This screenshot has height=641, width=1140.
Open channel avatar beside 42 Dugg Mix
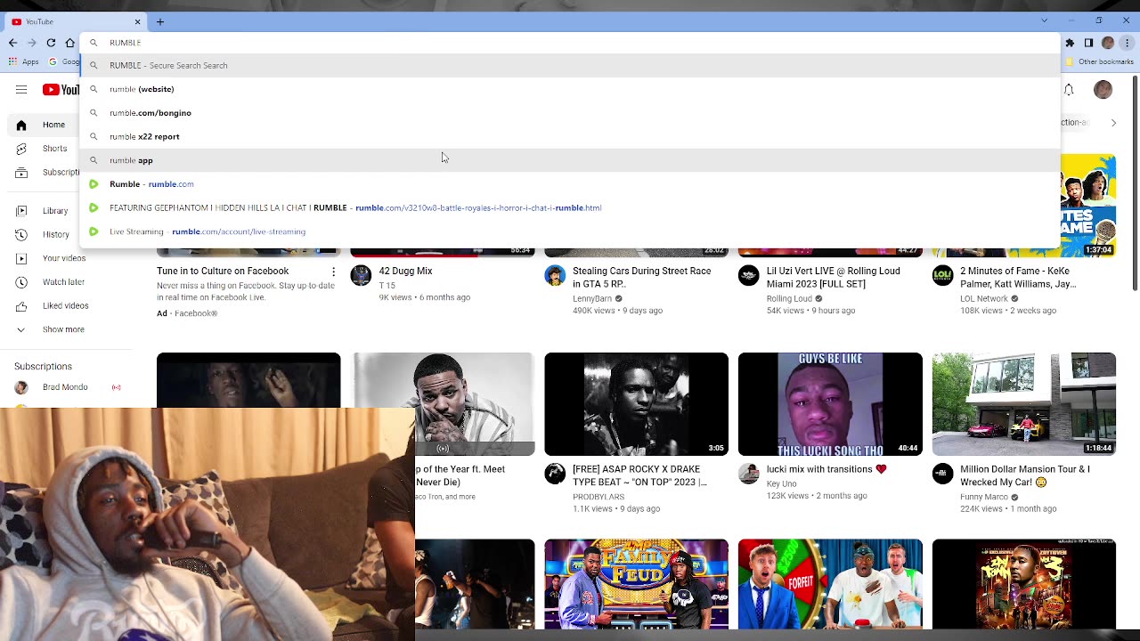click(x=361, y=275)
